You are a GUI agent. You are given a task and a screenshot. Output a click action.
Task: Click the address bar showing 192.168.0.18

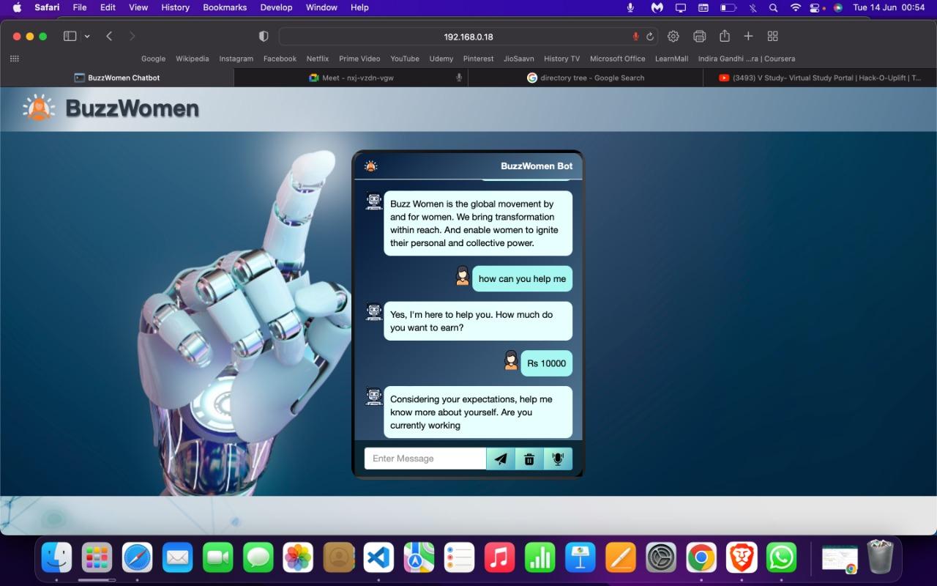(468, 37)
